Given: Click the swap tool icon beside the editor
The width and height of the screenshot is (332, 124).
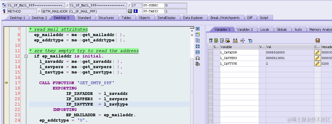Looking at the screenshot, I should click(198, 58).
